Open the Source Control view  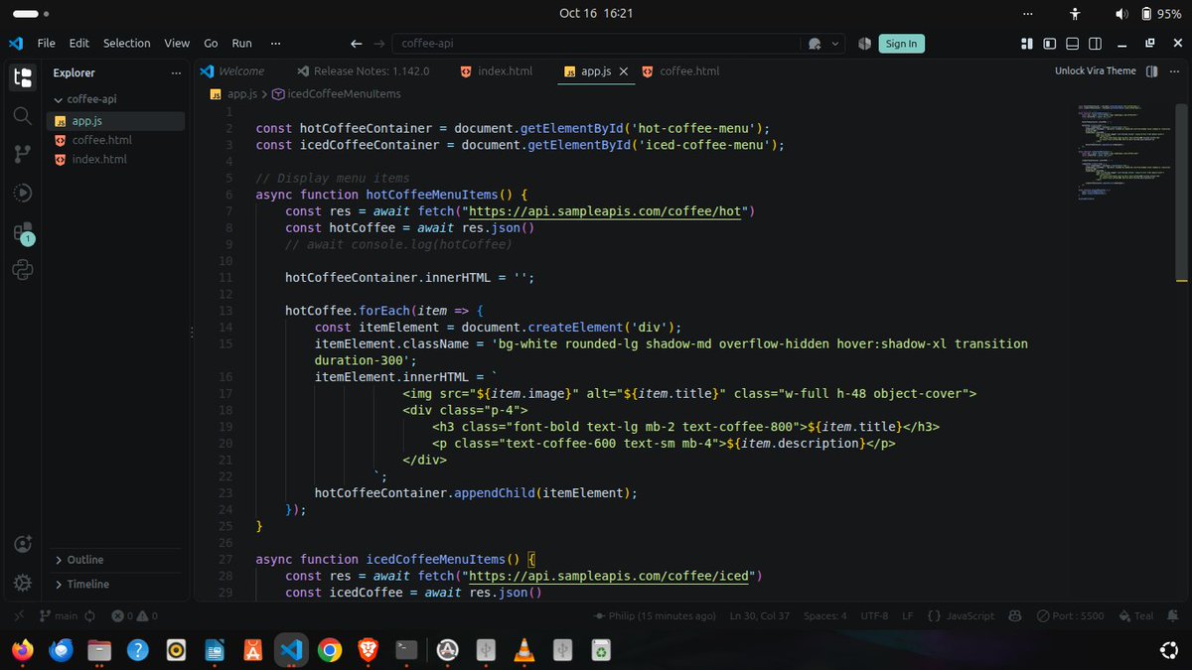23,154
